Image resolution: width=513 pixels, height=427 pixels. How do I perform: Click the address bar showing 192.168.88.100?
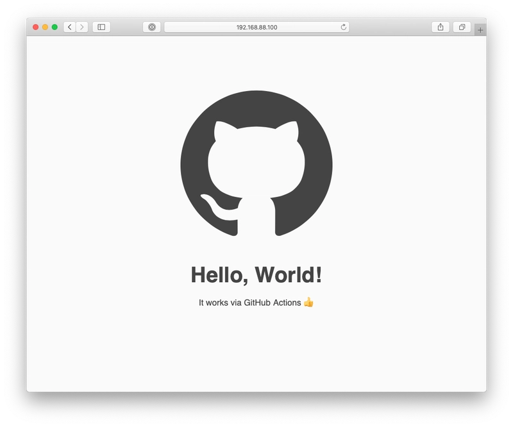(x=256, y=27)
